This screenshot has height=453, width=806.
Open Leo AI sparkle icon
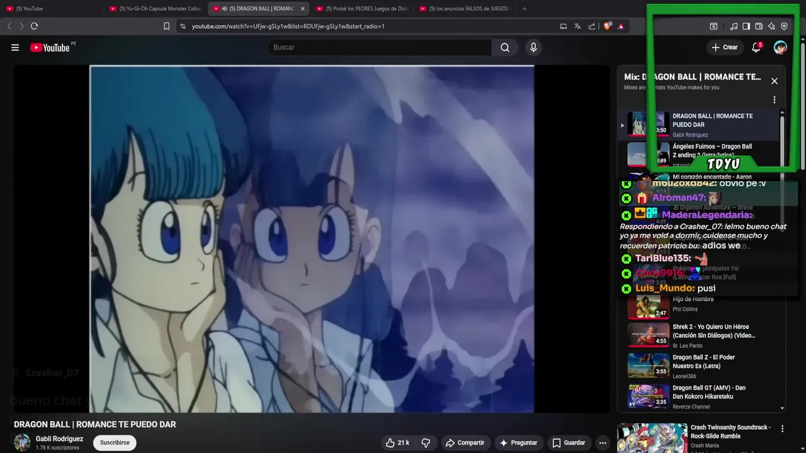771,26
